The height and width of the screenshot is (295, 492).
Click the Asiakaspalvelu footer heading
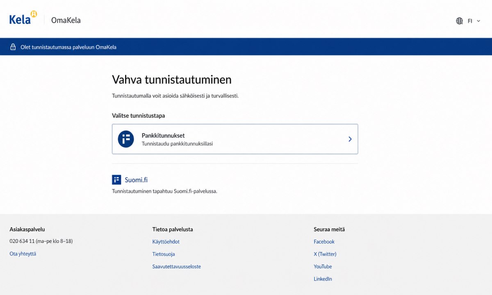pyautogui.click(x=27, y=229)
